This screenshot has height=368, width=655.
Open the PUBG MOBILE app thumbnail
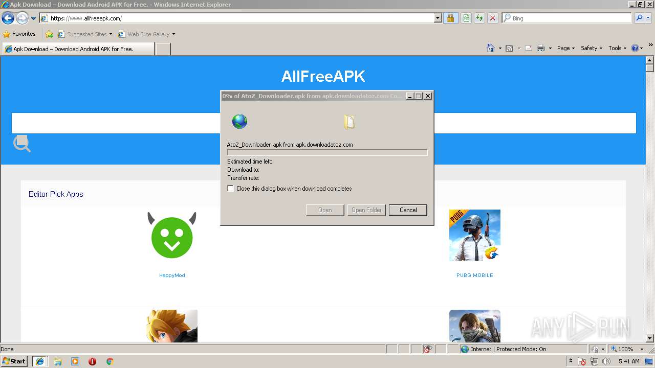(x=475, y=235)
